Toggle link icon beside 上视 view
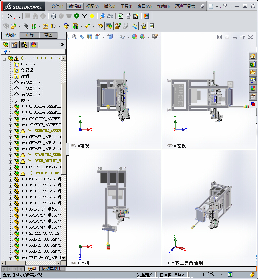 [73, 263]
